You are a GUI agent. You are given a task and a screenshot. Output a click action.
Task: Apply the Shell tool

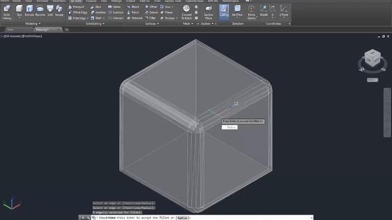(96, 18)
